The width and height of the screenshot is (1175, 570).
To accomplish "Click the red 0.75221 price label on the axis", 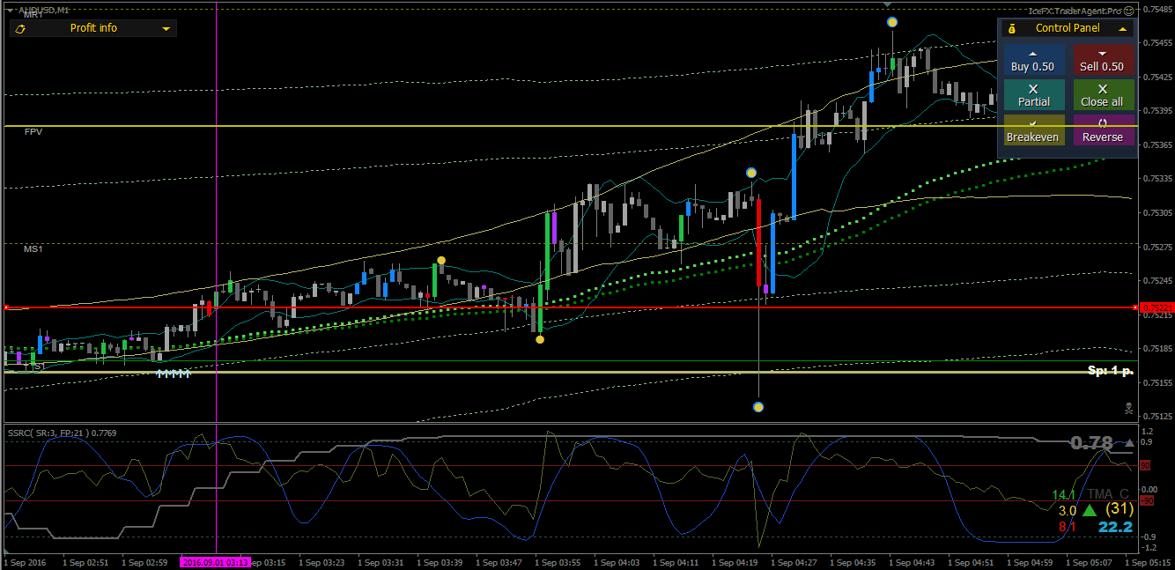I will pyautogui.click(x=1156, y=307).
